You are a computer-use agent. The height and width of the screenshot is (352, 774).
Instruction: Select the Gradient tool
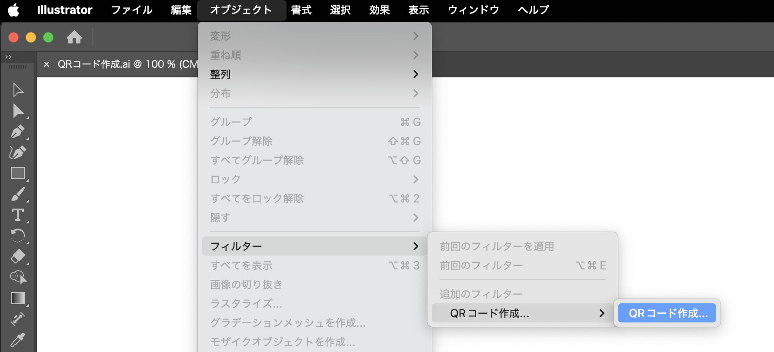(x=18, y=298)
